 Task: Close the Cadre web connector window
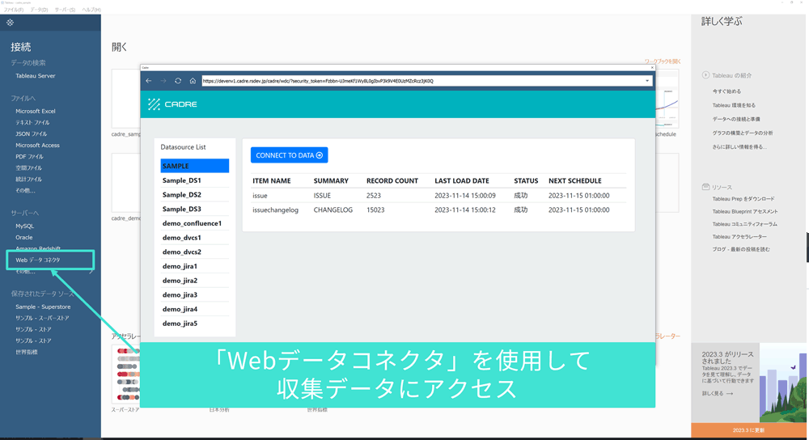pos(652,67)
